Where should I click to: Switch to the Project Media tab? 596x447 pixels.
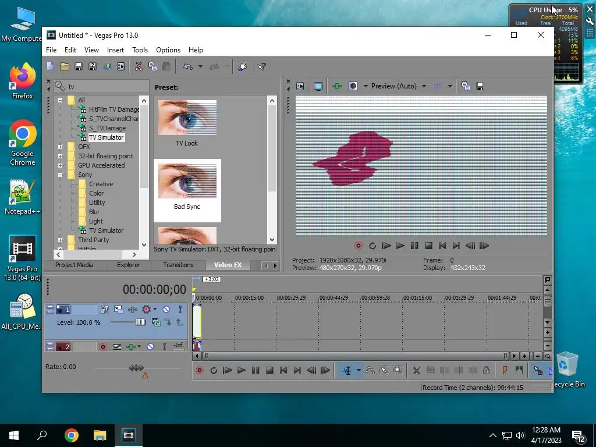point(74,265)
